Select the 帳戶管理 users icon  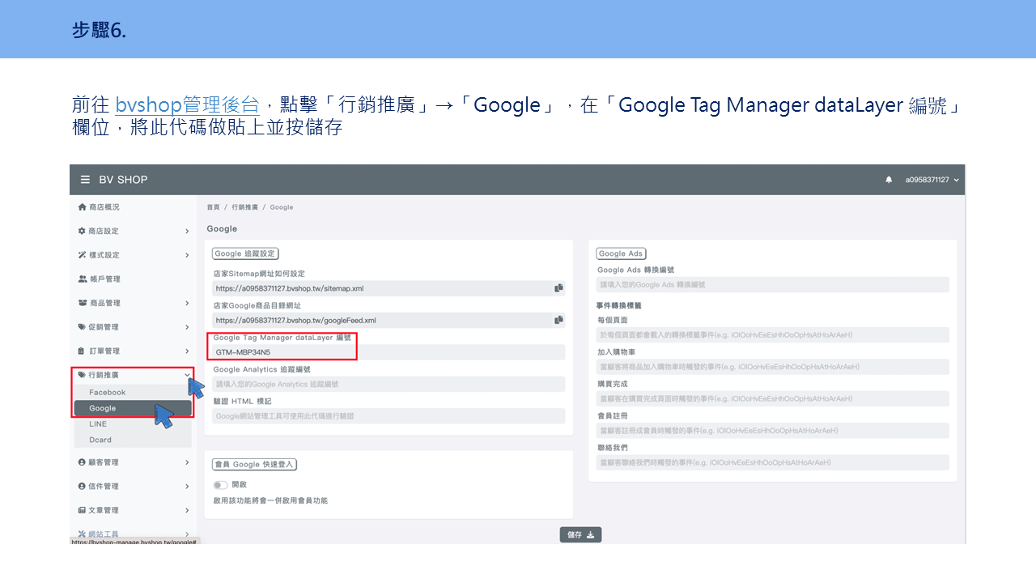point(83,279)
